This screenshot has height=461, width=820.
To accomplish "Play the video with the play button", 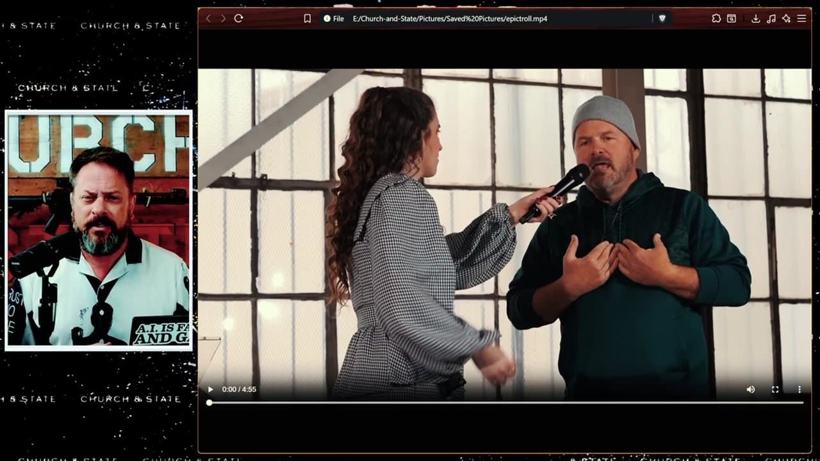I will (x=210, y=389).
